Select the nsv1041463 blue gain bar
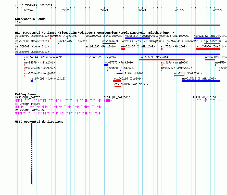 pyautogui.click(x=109, y=44)
